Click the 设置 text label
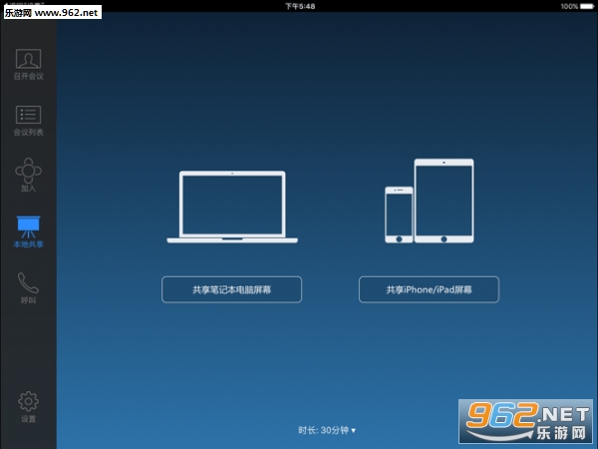The width and height of the screenshot is (598, 449). 28,419
